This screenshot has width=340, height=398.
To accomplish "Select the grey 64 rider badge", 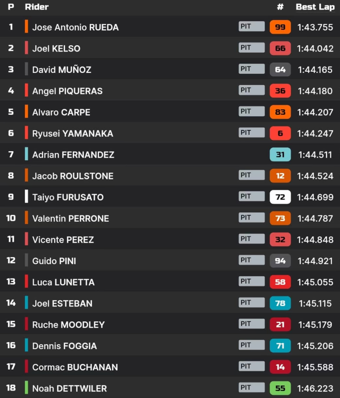I will (280, 69).
